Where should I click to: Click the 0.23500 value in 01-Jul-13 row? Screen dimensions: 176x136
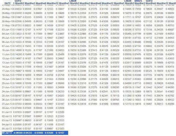pyautogui.click(x=60, y=112)
